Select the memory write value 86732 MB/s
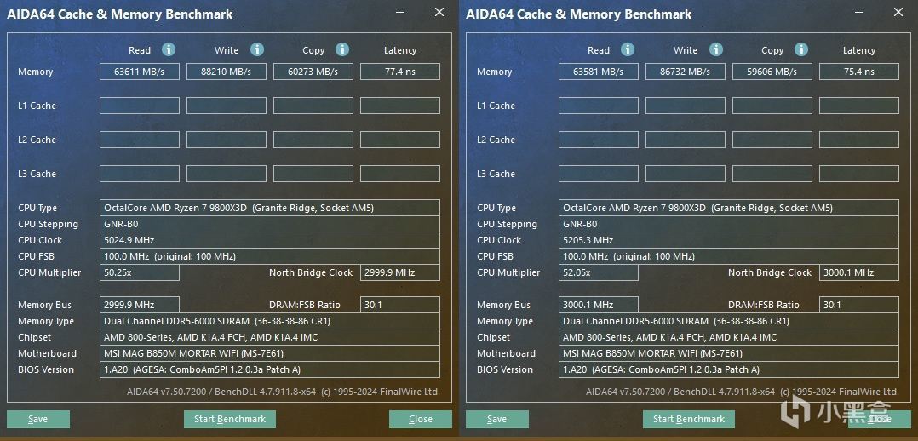918x441 pixels. 685,72
